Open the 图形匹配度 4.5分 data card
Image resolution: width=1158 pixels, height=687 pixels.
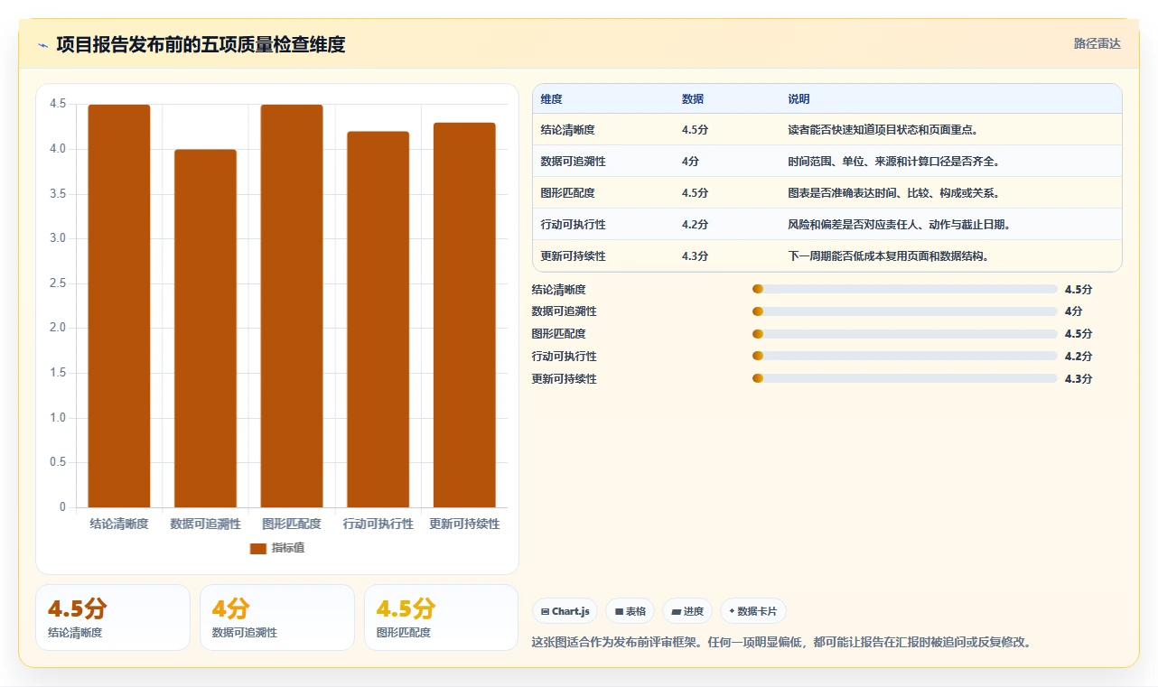tap(442, 617)
